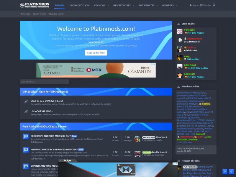
Task: Click forum icon for Android MODs by Approved Modders
Action: click(26, 150)
